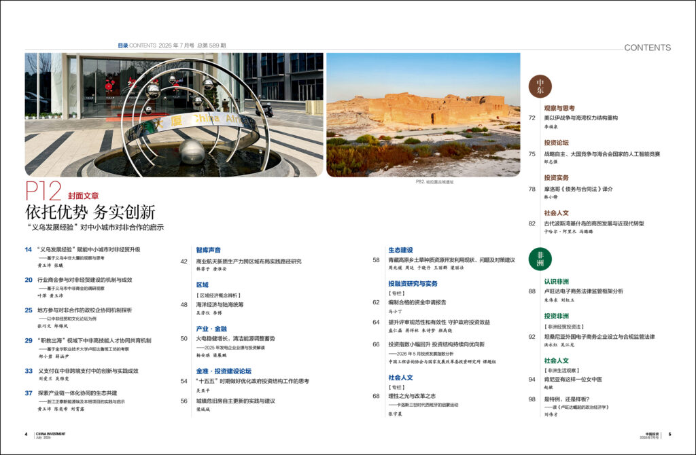Viewport: 696px width, 455px height.
Task: Click the CHINA INVESTMENT footer on page 4
Action: [50, 434]
